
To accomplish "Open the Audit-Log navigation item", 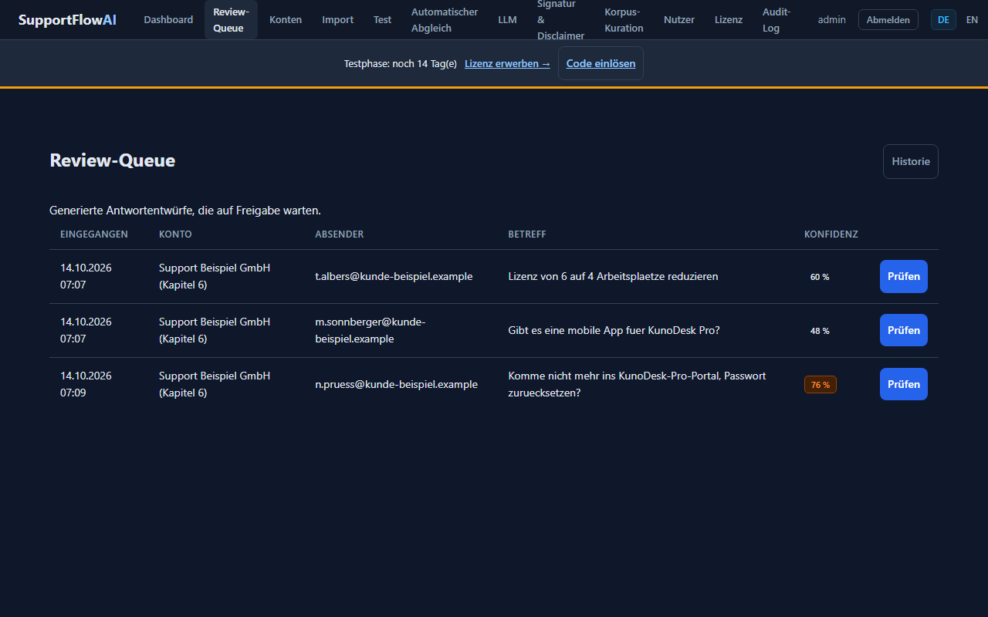I will 777,20.
